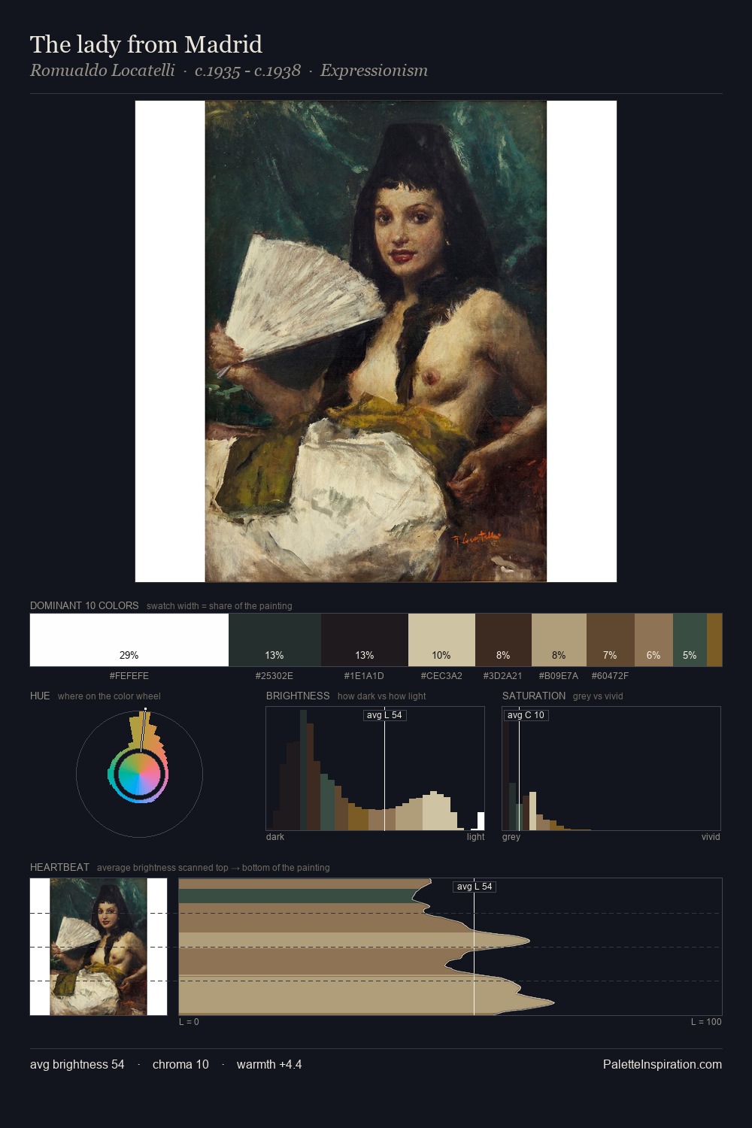Select the tan #B09E7A swatch
Image resolution: width=752 pixels, height=1128 pixels.
(x=559, y=640)
